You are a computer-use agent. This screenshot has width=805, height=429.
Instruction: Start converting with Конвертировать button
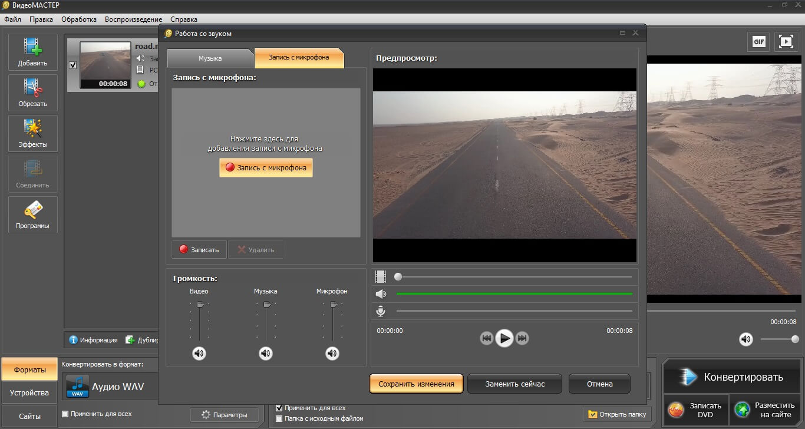(x=732, y=377)
